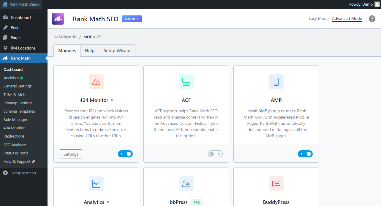The height and width of the screenshot is (206, 381).
Task: Click the AMP mobile phone icon
Action: [276, 82]
